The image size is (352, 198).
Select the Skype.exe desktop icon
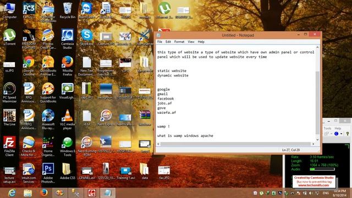pos(87,37)
